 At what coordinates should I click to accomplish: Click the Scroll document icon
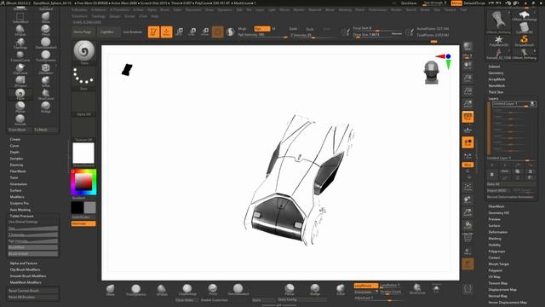tap(468, 66)
